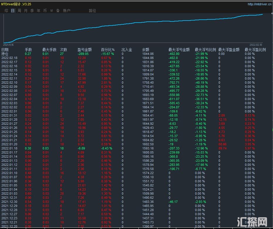
Task: Click the 手数 column header
Action: click(28, 50)
